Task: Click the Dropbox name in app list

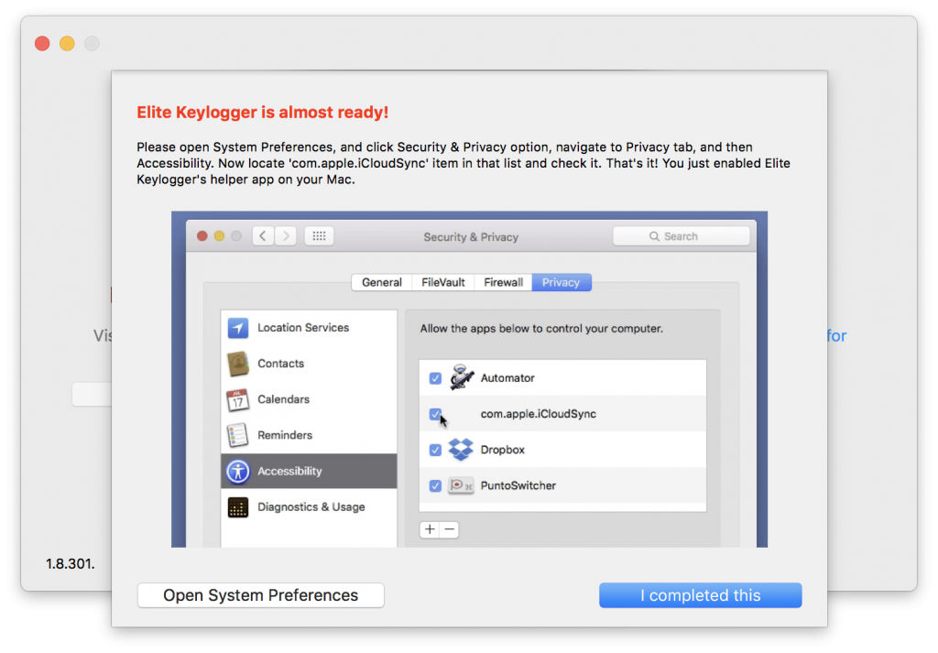Action: 503,450
